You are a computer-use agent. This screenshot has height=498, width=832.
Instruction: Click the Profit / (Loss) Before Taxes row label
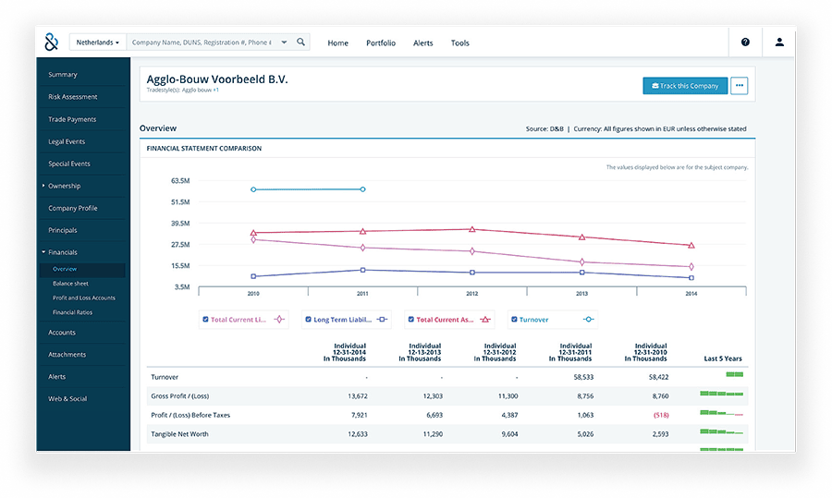pos(190,415)
